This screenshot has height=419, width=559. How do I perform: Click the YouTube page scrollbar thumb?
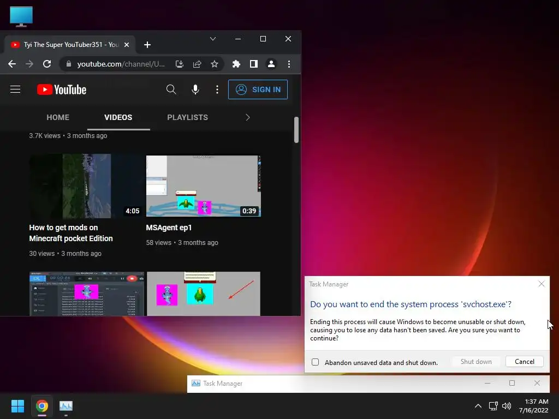point(296,130)
